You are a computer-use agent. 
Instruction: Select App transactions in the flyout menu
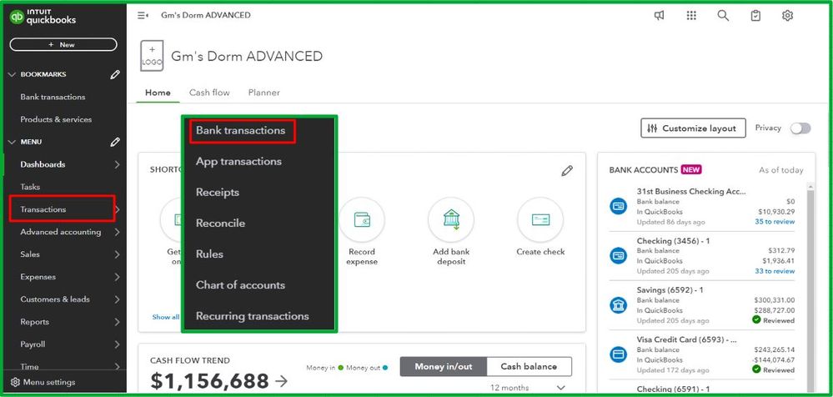pos(238,162)
